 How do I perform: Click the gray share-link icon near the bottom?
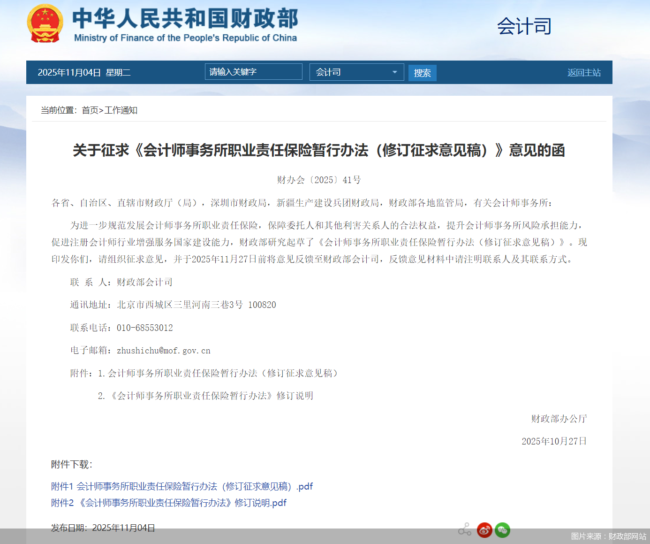pos(465,529)
